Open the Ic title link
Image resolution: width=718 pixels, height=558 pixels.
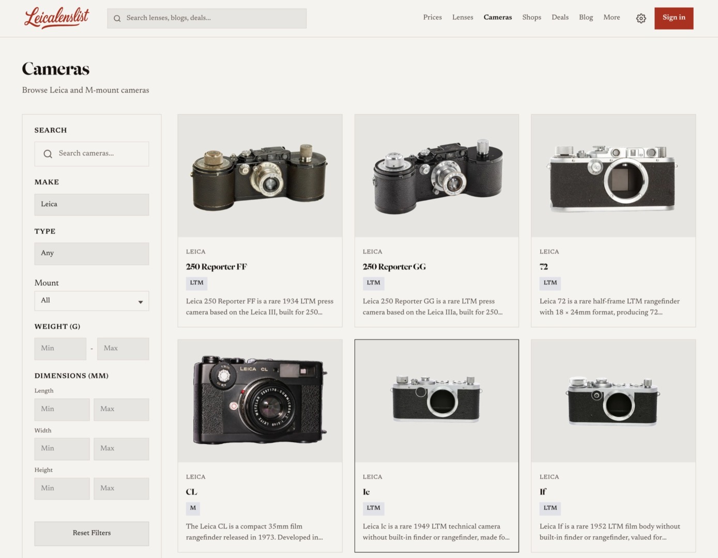(366, 492)
